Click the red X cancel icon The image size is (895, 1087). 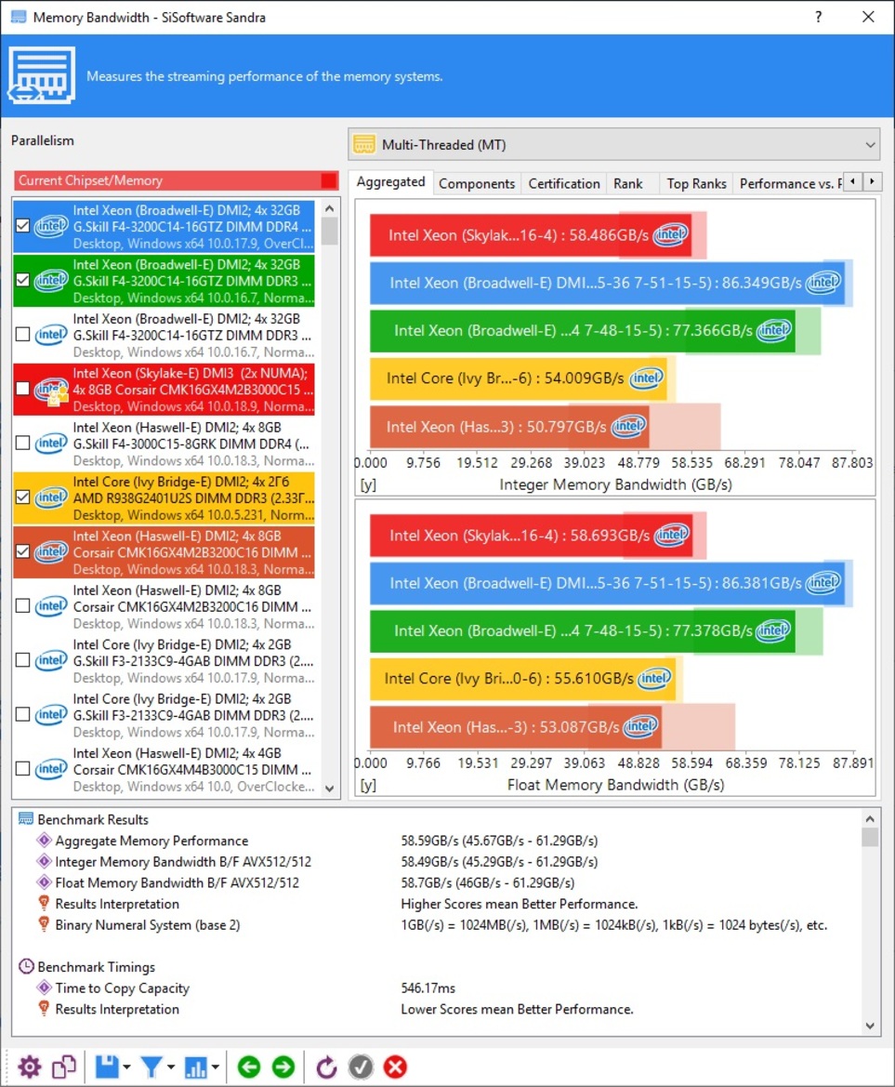click(395, 1067)
